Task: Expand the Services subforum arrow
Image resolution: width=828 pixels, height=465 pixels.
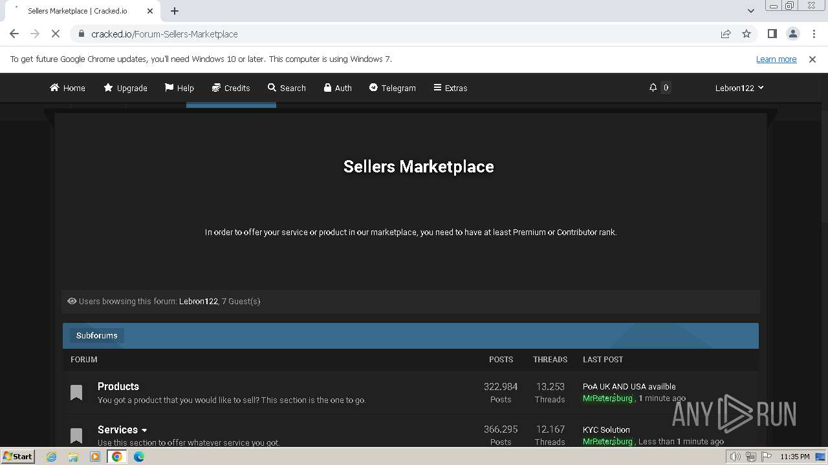Action: tap(144, 430)
